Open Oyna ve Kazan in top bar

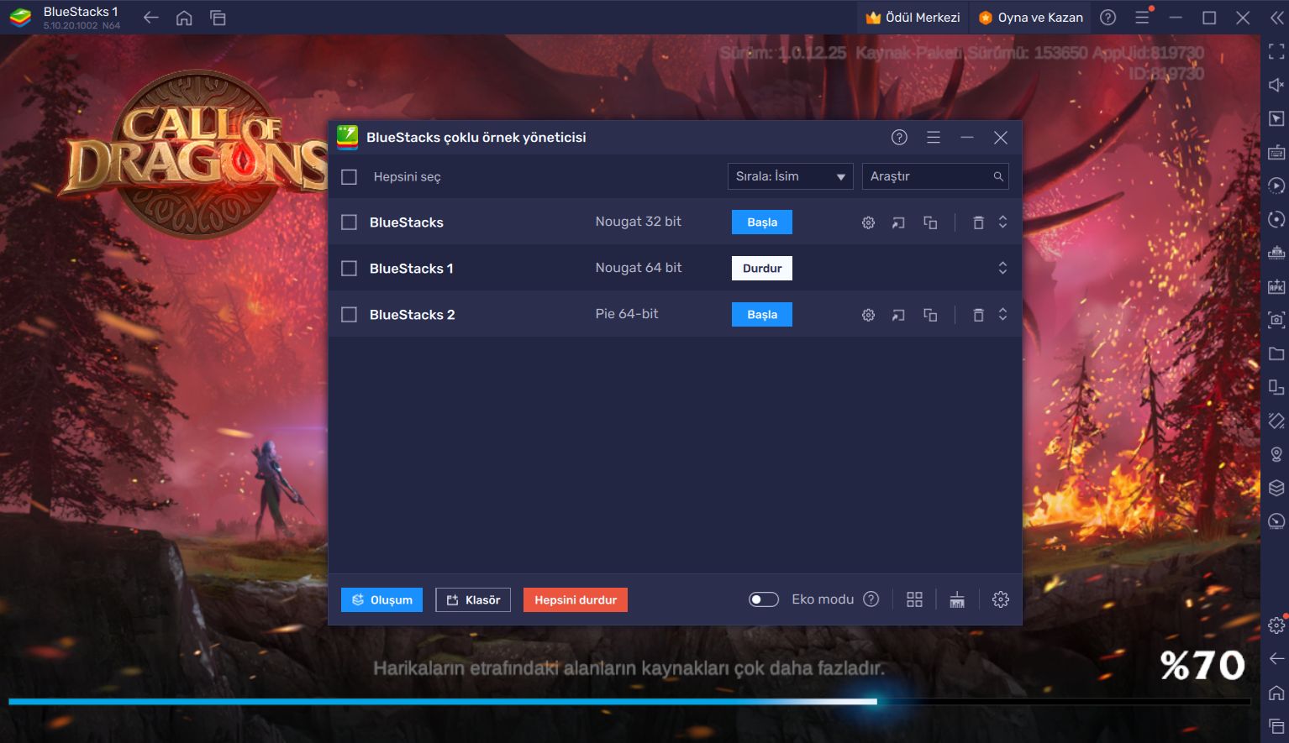(1030, 18)
